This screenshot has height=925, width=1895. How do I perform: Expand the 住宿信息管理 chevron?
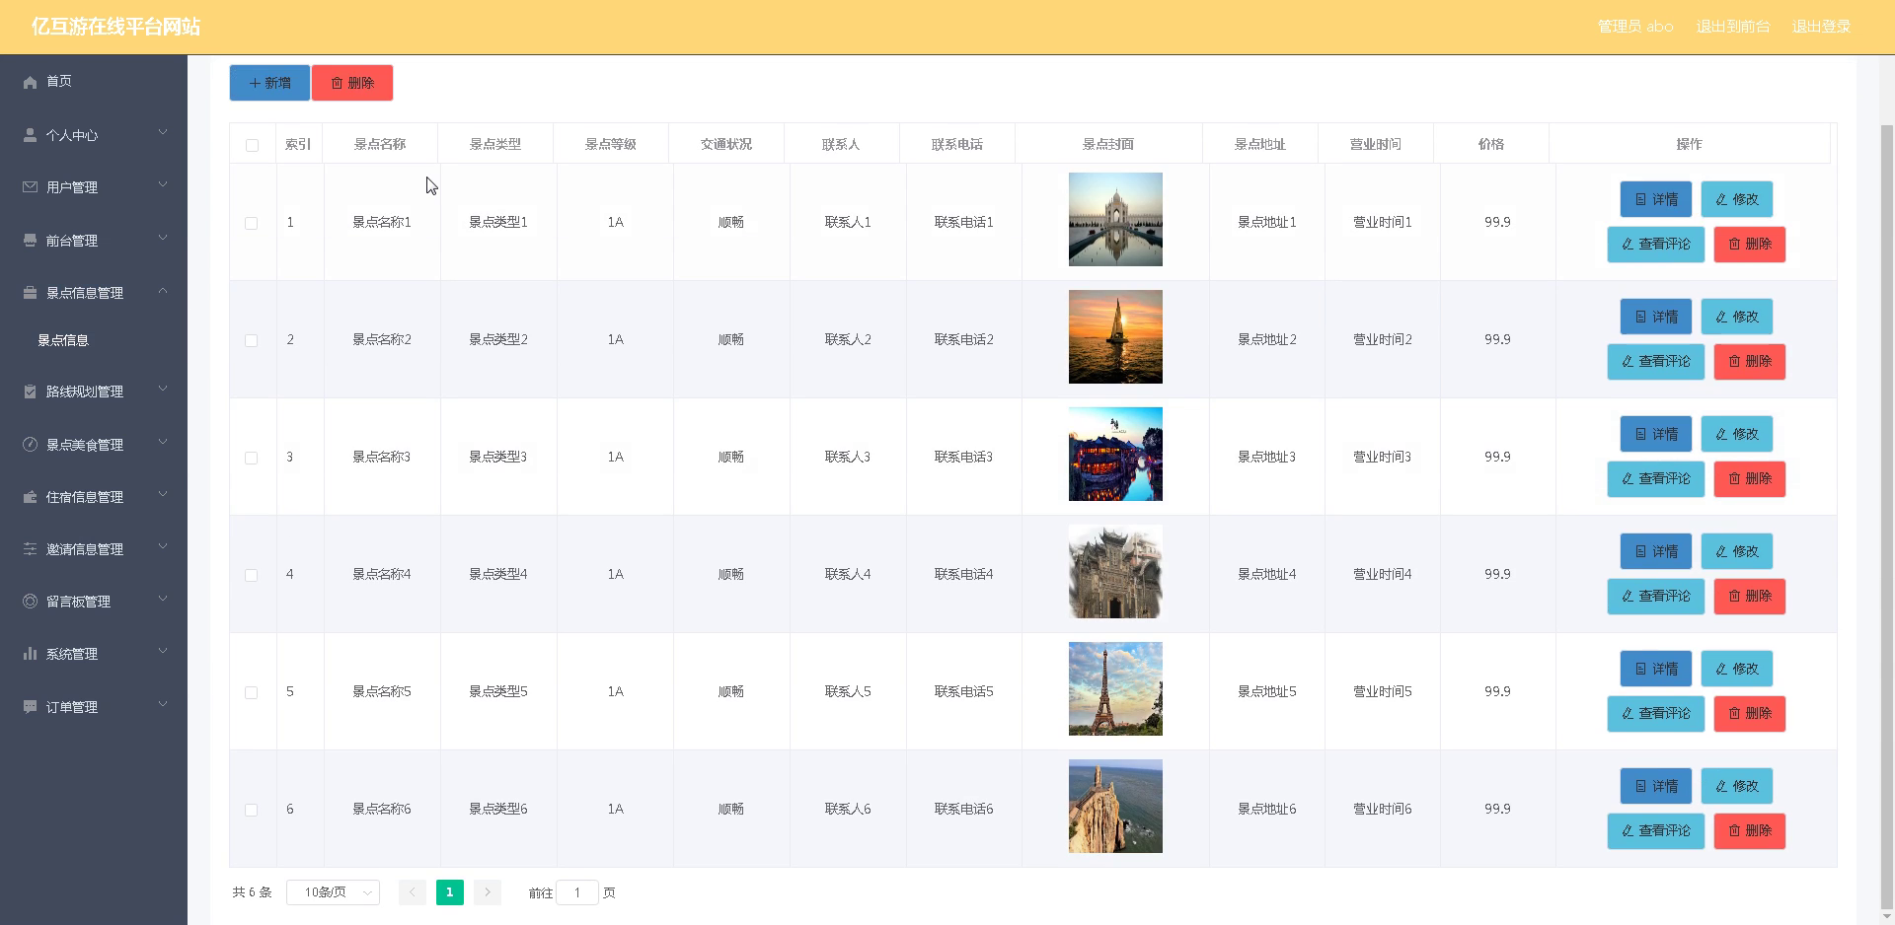pos(163,494)
